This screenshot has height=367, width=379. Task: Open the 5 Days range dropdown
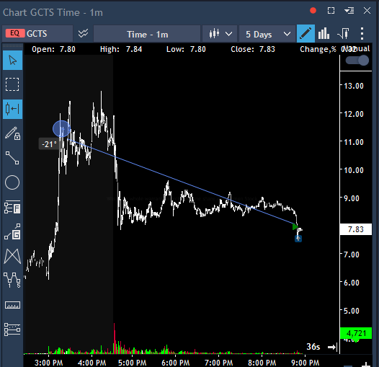pos(267,34)
